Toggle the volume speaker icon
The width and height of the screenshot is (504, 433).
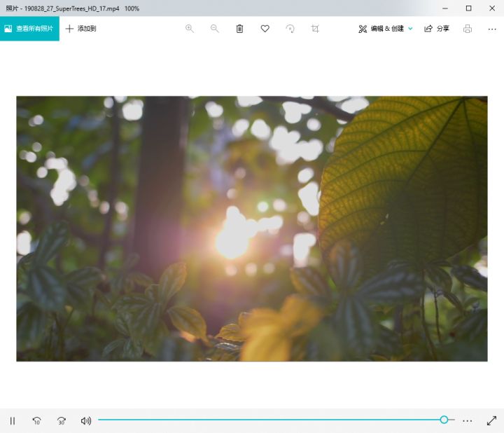point(86,421)
